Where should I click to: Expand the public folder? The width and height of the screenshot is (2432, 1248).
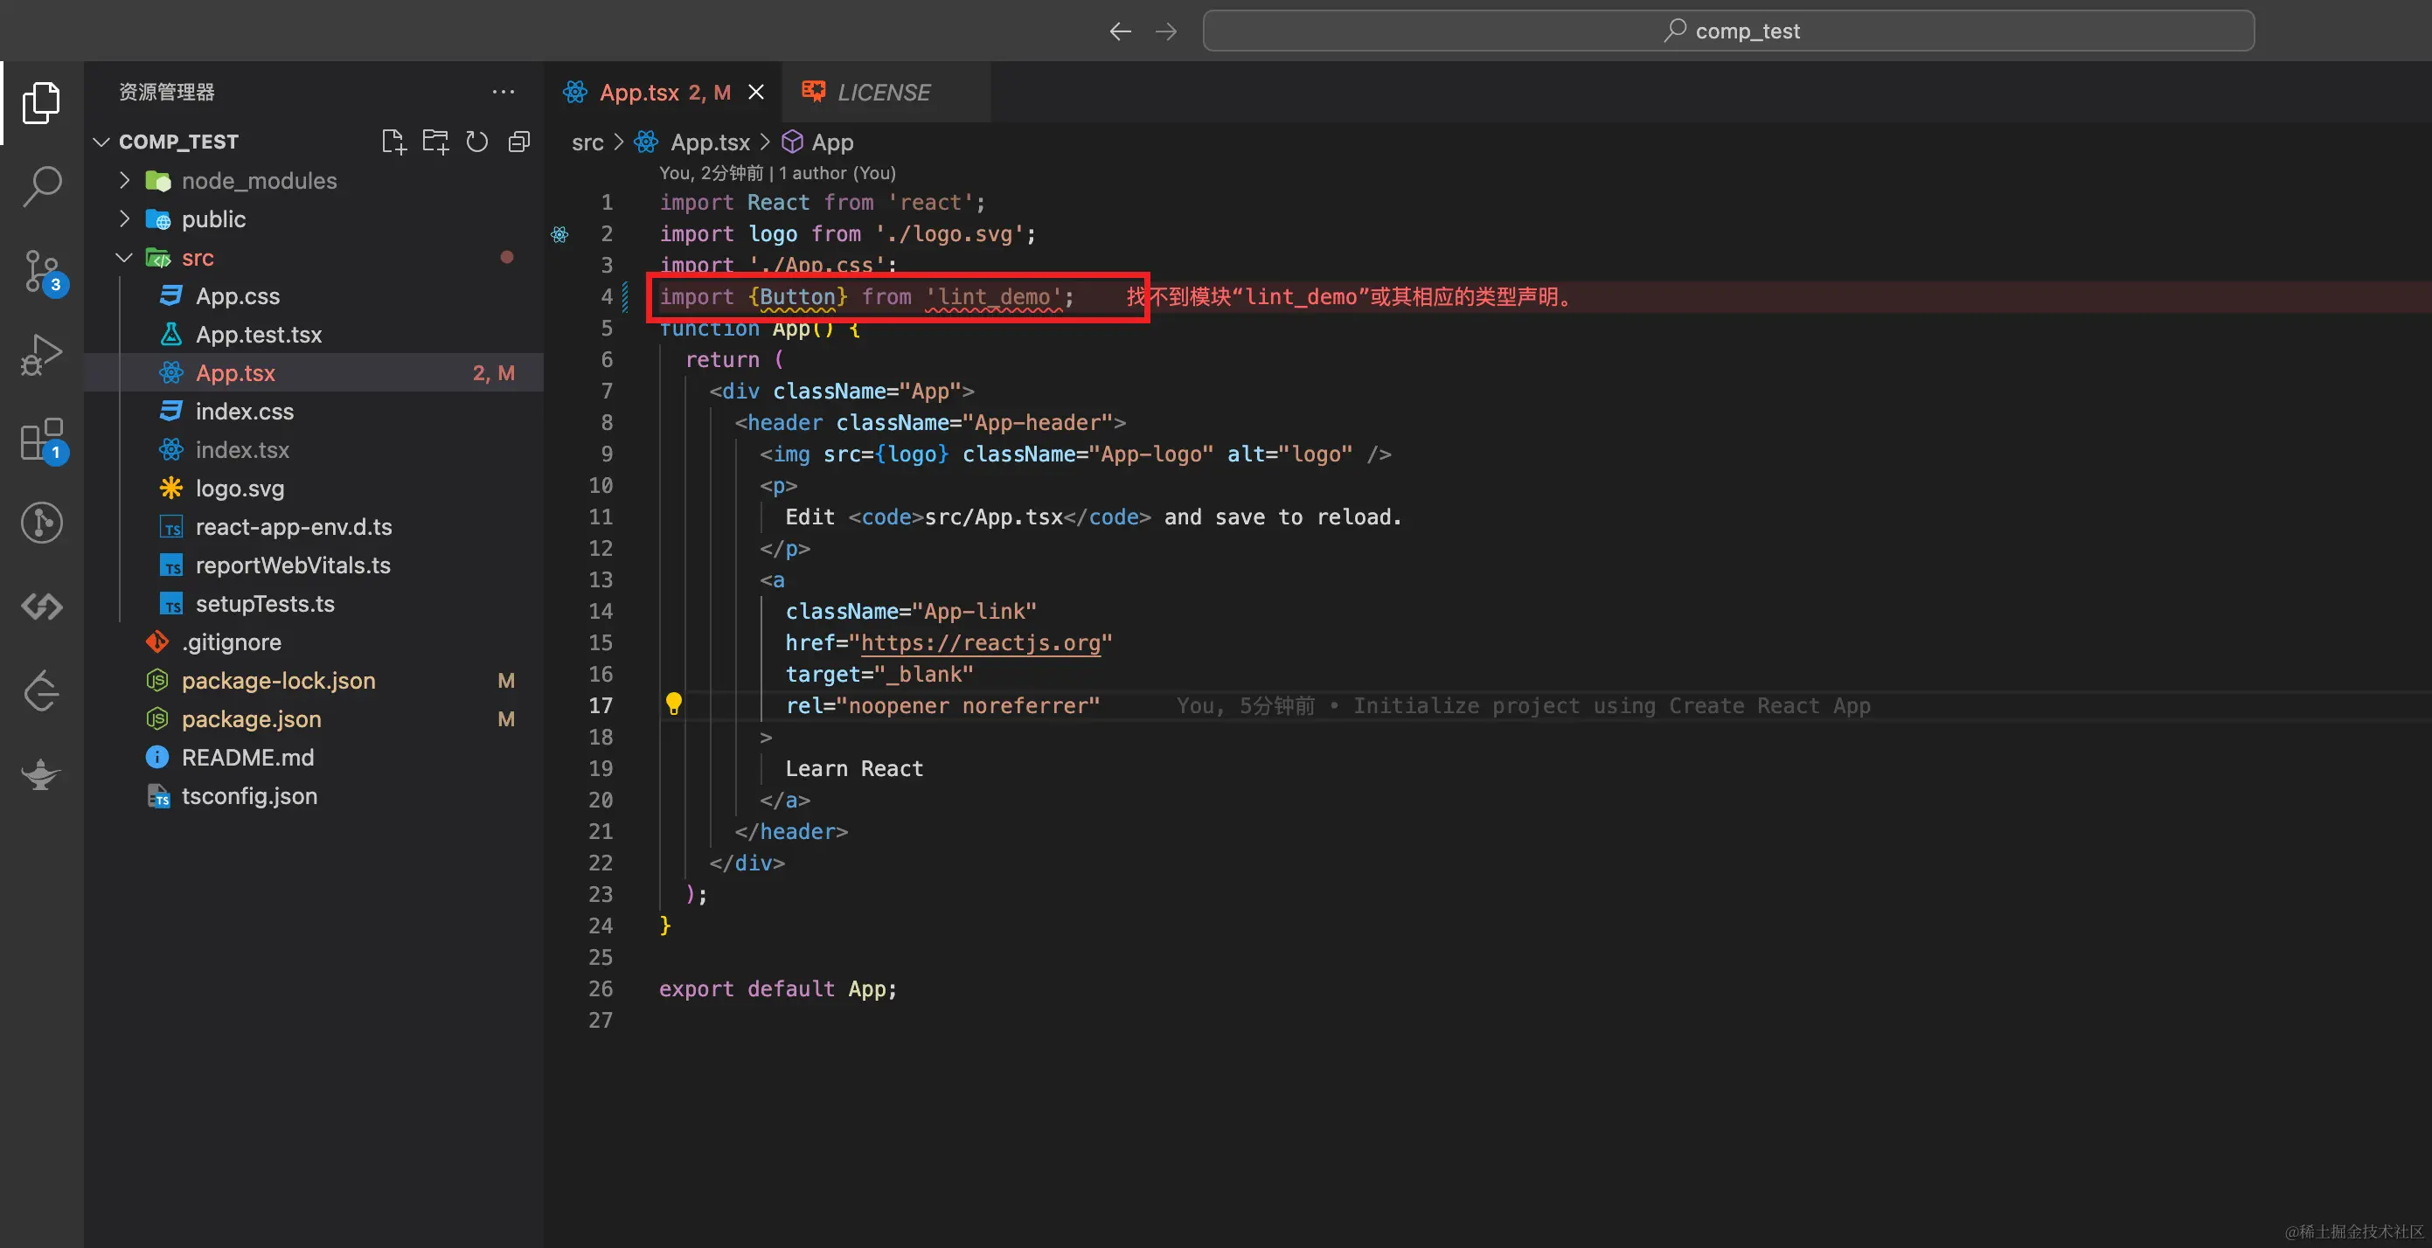click(x=125, y=219)
